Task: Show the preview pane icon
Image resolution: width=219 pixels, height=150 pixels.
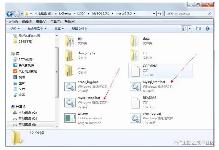Action: coord(198,29)
